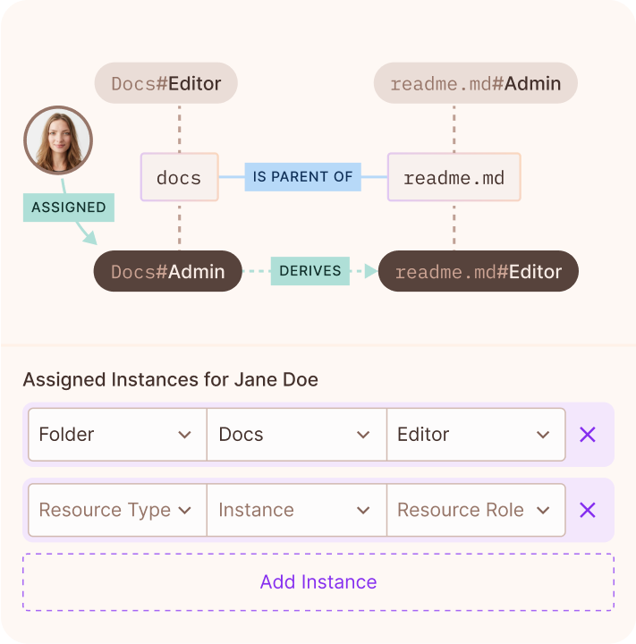Screen dimensions: 636x644
Task: Remove the Folder Docs Editor instance row
Action: point(587,435)
